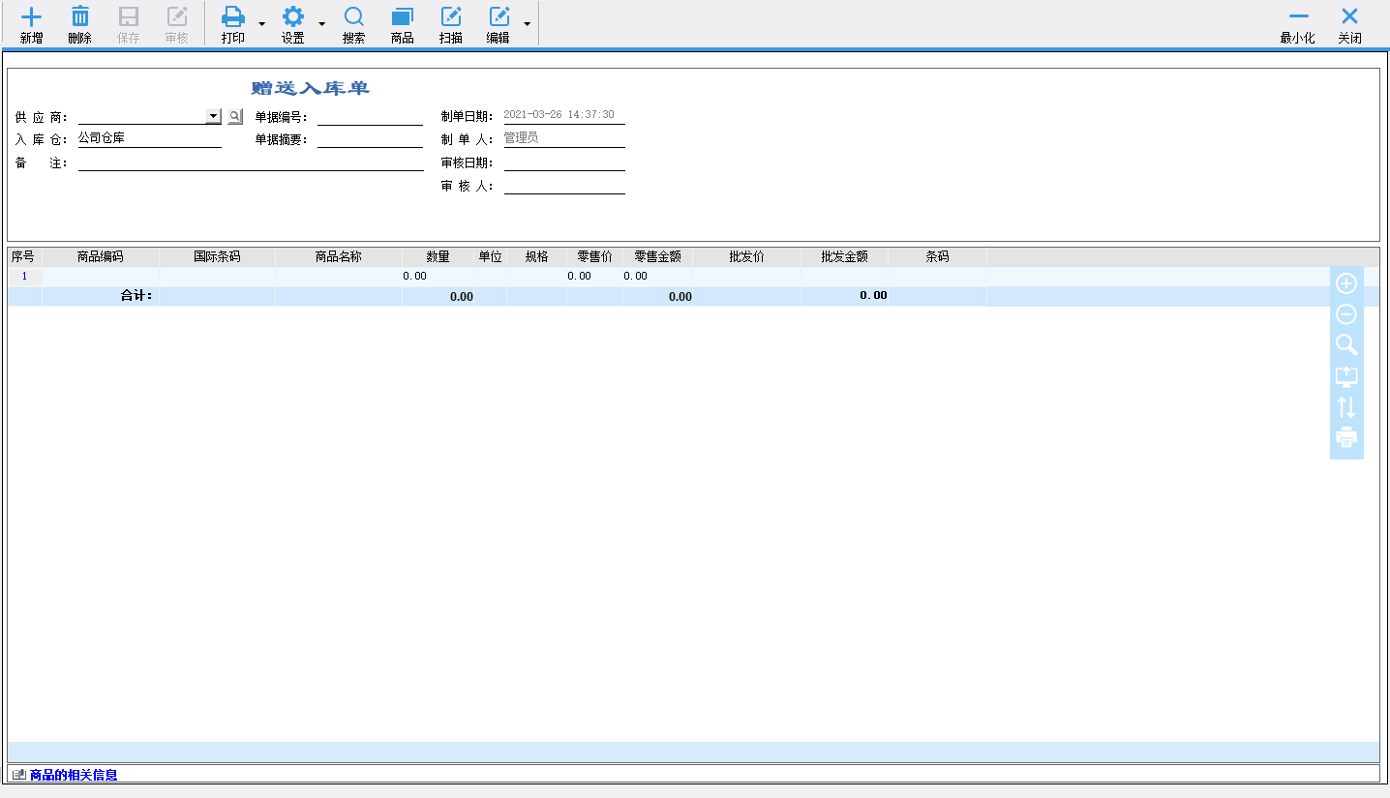This screenshot has width=1390, height=798.
Task: Click the 零售价 column header
Action: (x=594, y=257)
